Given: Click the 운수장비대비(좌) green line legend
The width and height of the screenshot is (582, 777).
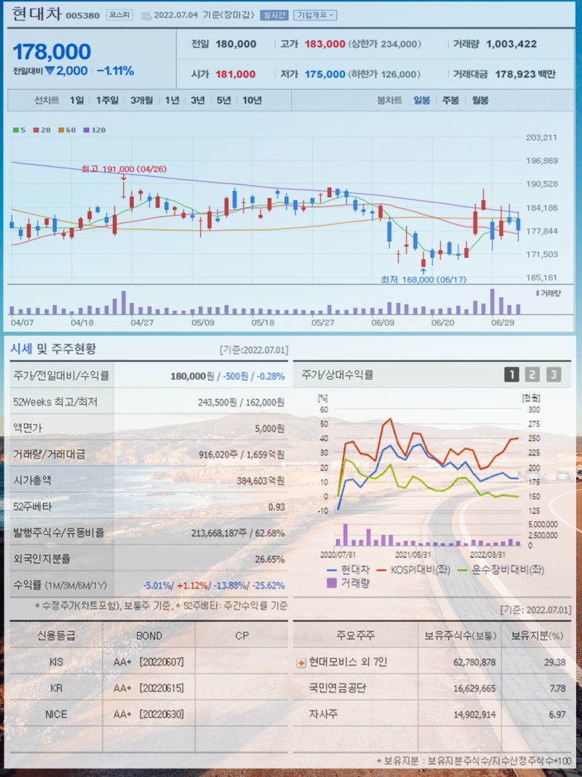Looking at the screenshot, I should point(500,570).
